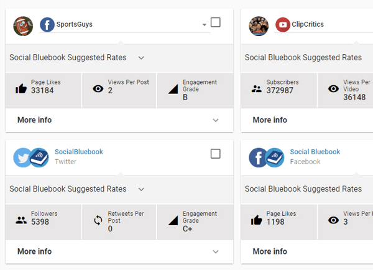This screenshot has height=270, width=373.
Task: Click the Page Likes value 33184
Action: 42,90
